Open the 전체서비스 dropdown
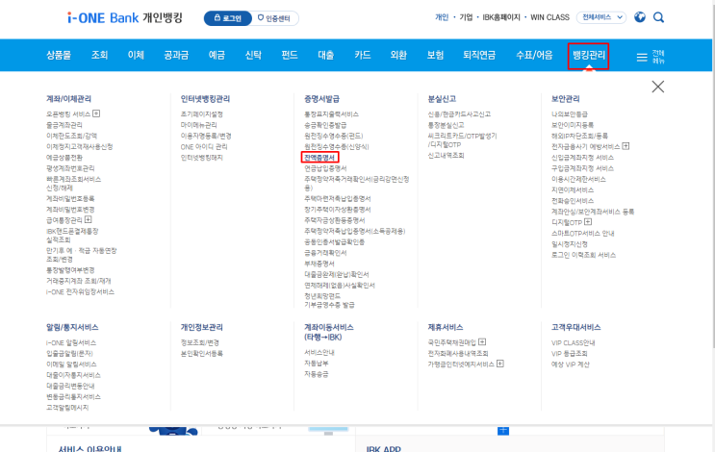This screenshot has width=715, height=452. [x=601, y=17]
